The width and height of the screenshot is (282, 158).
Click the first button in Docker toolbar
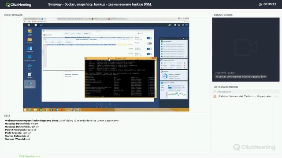[67, 33]
